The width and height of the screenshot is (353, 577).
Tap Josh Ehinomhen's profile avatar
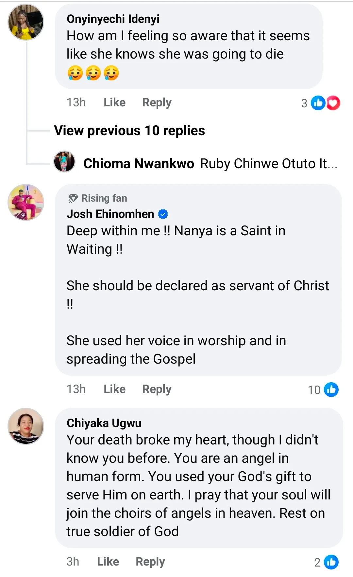(x=26, y=202)
